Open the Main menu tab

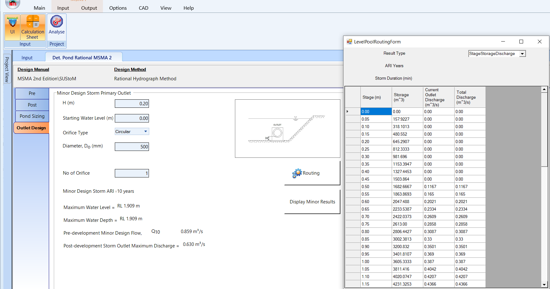pyautogui.click(x=39, y=8)
